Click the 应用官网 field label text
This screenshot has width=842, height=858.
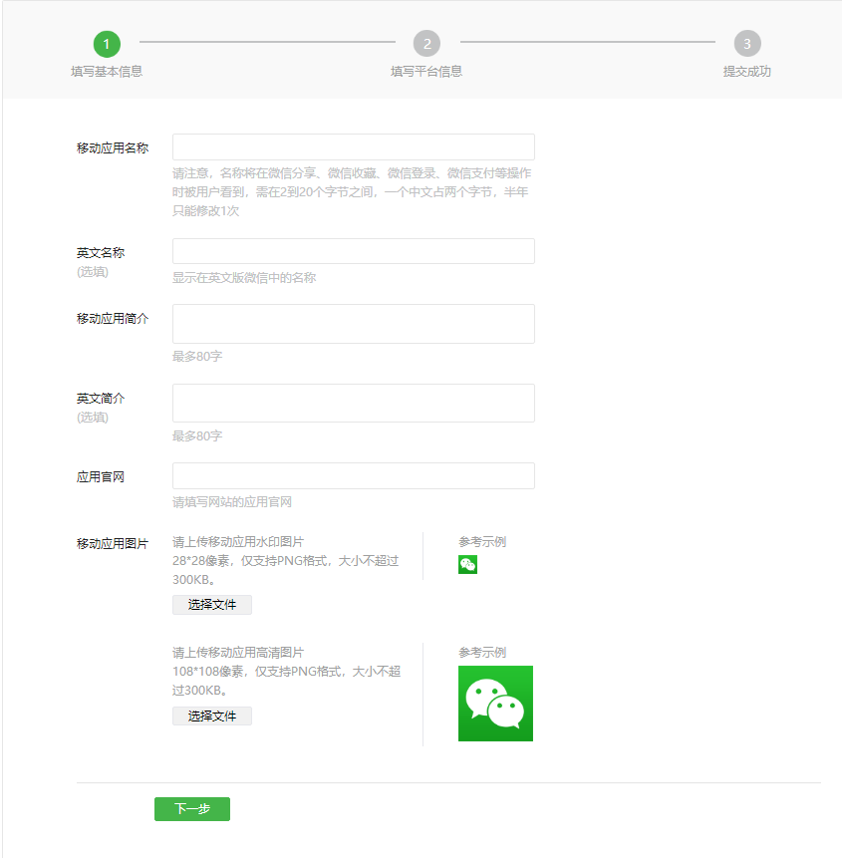pyautogui.click(x=101, y=477)
